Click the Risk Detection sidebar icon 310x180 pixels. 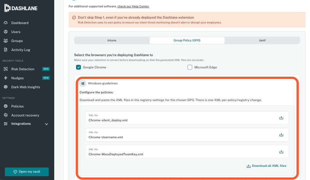click(5, 69)
